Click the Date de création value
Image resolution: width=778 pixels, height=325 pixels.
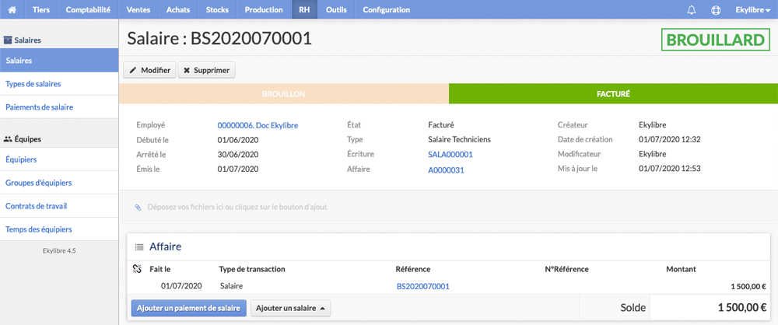[669, 139]
